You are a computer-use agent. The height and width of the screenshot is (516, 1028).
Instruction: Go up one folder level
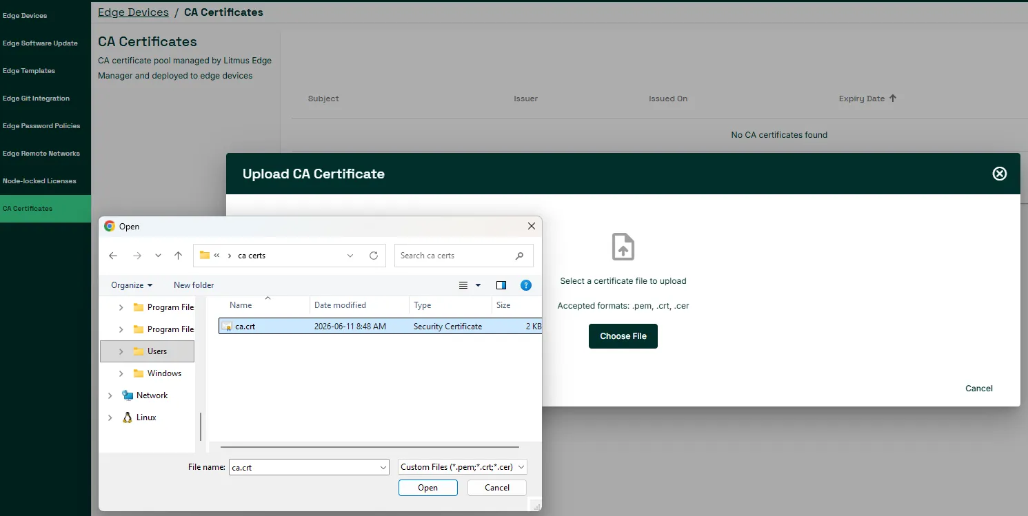178,256
